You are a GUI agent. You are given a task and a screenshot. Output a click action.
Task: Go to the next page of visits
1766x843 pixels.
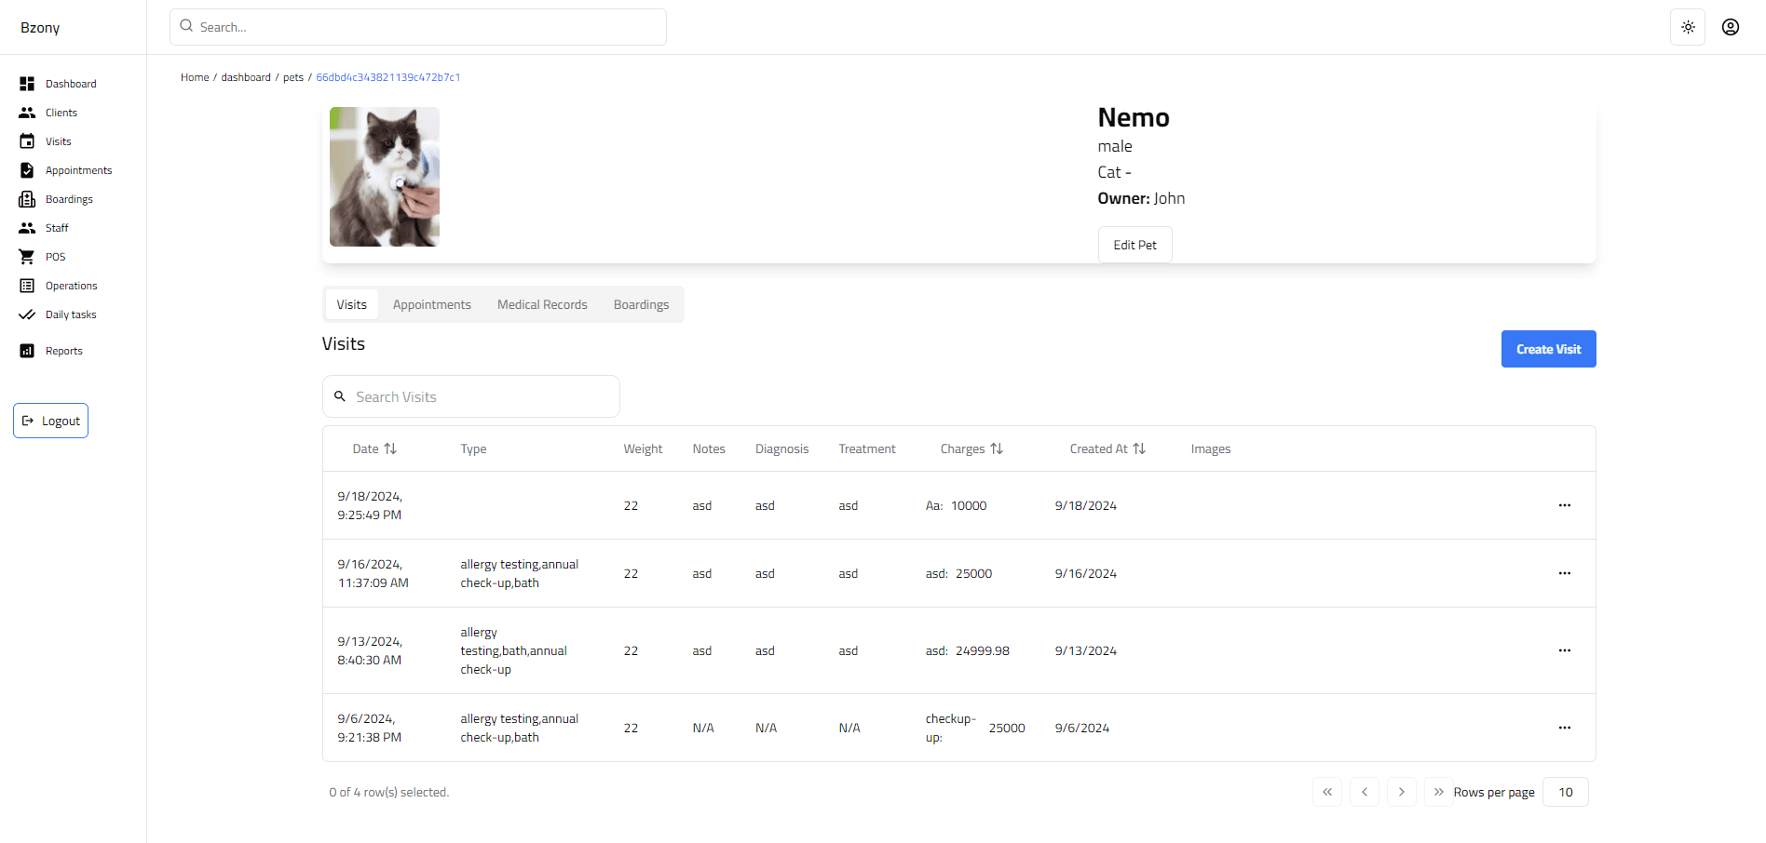(x=1402, y=792)
